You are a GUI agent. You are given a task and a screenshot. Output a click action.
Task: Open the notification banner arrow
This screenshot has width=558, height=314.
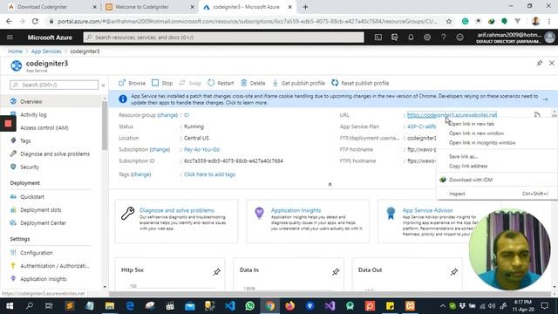(x=545, y=99)
